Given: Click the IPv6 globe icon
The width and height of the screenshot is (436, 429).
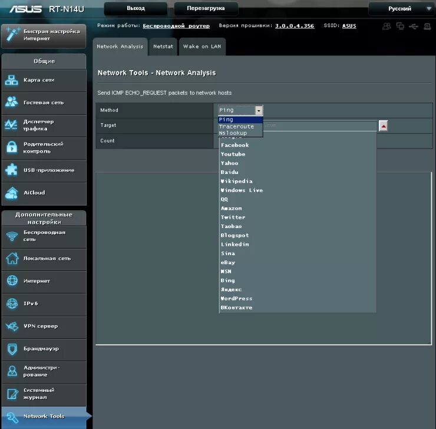Looking at the screenshot, I should click(12, 303).
